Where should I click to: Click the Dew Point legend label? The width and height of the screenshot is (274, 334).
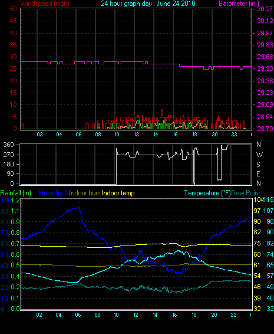pos(246,193)
